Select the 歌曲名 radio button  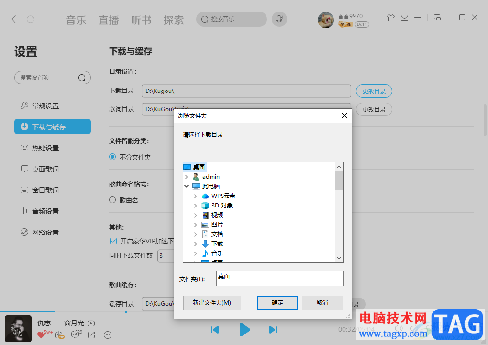click(112, 200)
